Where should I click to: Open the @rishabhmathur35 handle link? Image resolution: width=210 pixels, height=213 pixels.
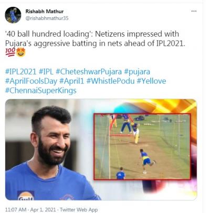[x=47, y=18]
